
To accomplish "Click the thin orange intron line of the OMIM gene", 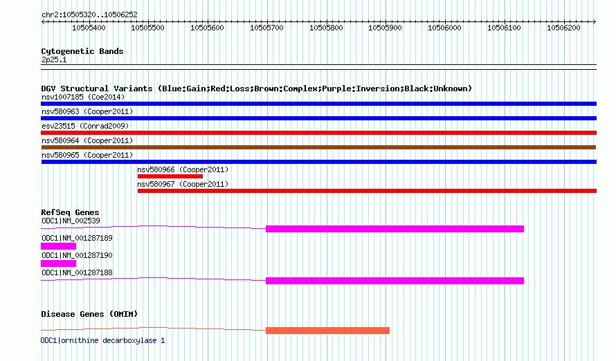I will [153, 328].
